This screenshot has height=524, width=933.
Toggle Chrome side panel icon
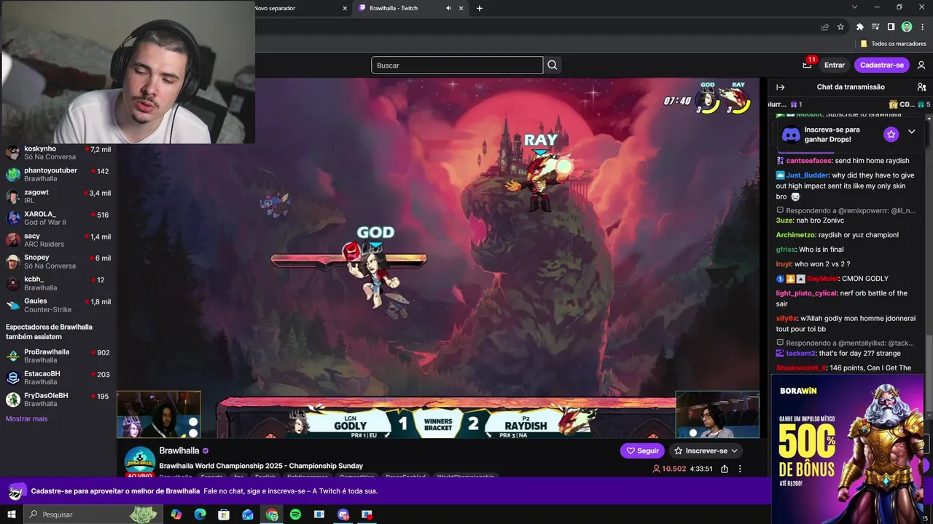point(891,27)
